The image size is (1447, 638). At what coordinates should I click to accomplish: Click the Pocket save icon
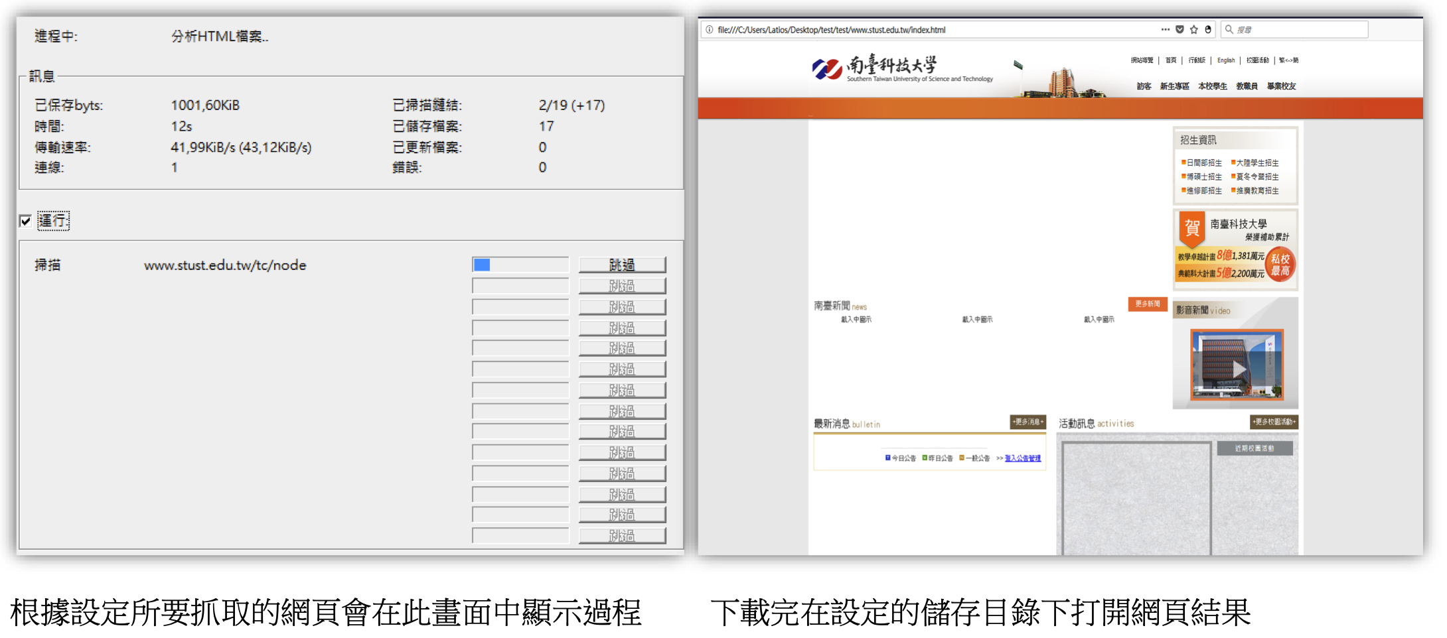[x=1180, y=30]
